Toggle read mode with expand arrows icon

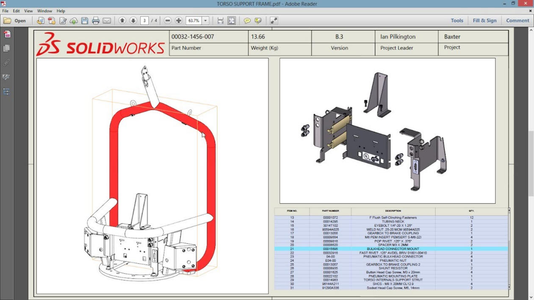click(274, 21)
